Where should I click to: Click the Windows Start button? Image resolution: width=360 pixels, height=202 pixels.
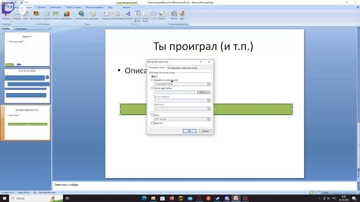[4, 198]
